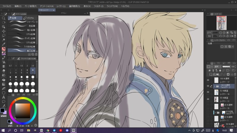Rotate the canvas left in Navigator
Image resolution: width=237 pixels, height=133 pixels.
(220, 36)
